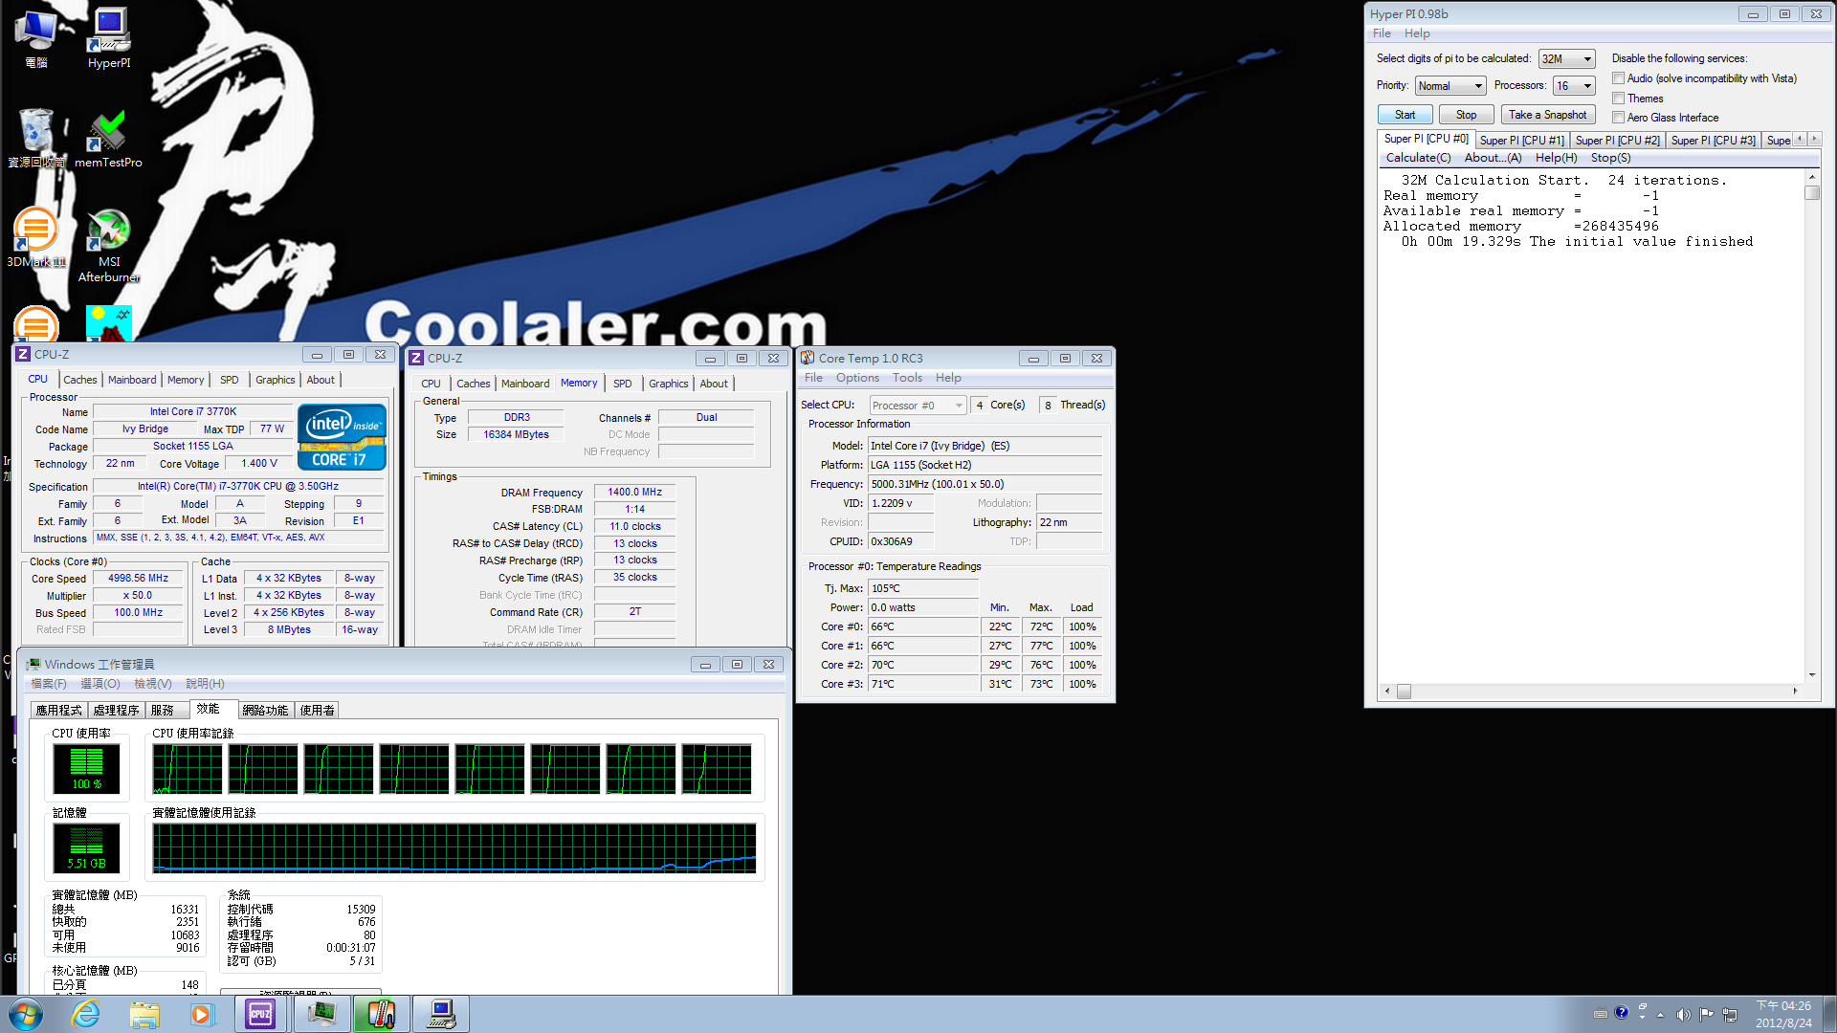Open HyperPI desktop shortcut
Viewport: 1837px width, 1033px height.
point(109,36)
